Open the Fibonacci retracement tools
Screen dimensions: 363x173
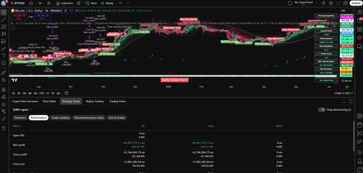(x=4, y=27)
